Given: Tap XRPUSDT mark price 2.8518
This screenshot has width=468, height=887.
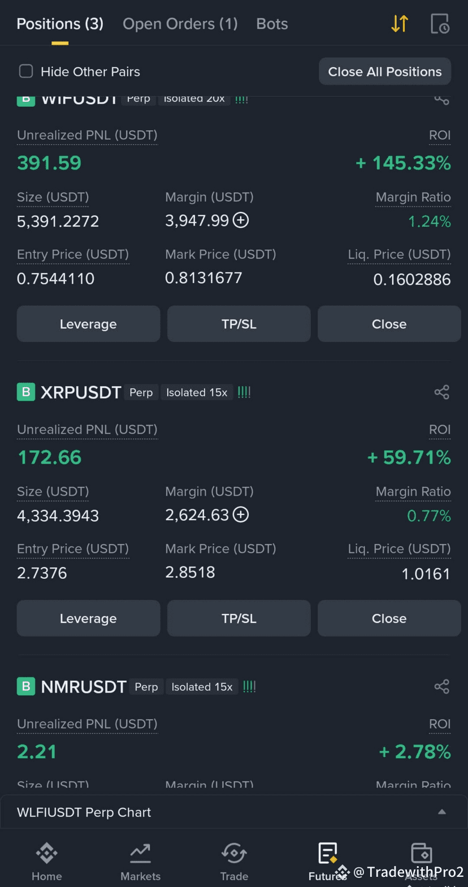Looking at the screenshot, I should tap(190, 572).
